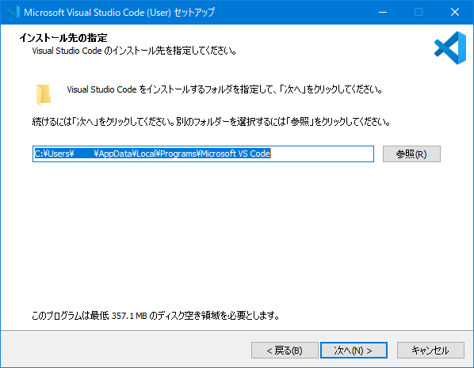Click the VS Code icon in title bar

point(13,12)
